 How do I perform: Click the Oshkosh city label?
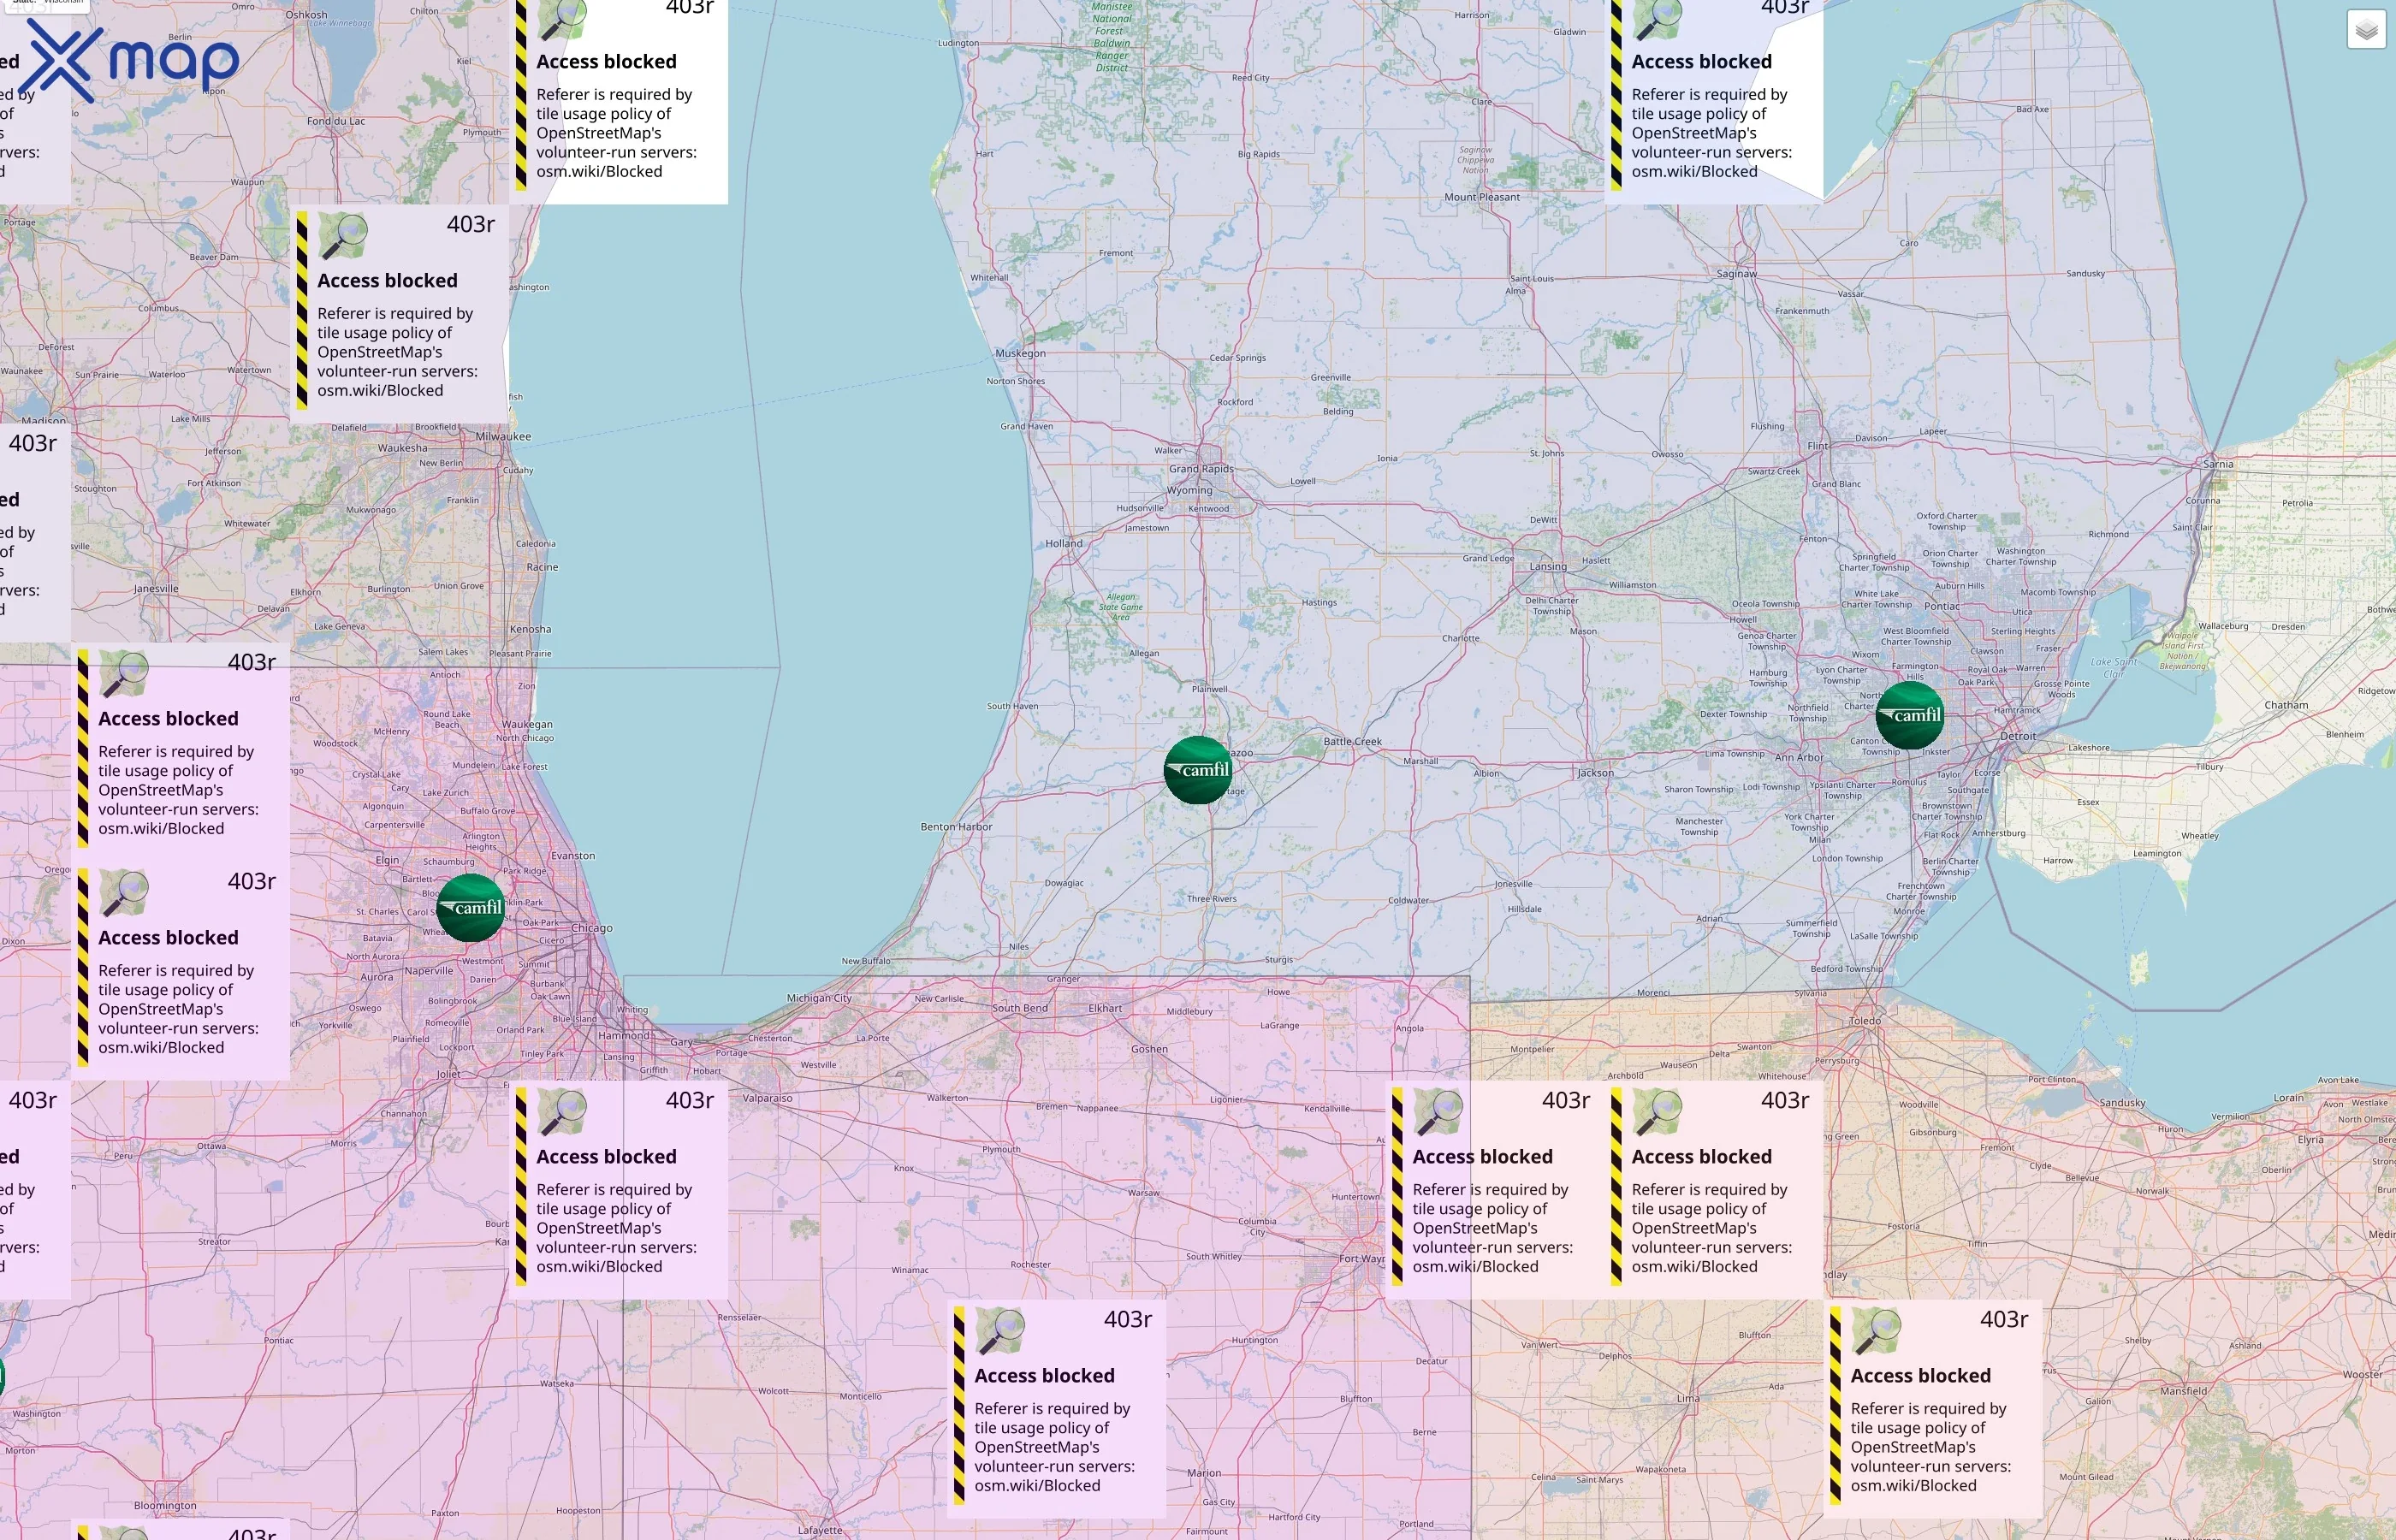pos(306,15)
